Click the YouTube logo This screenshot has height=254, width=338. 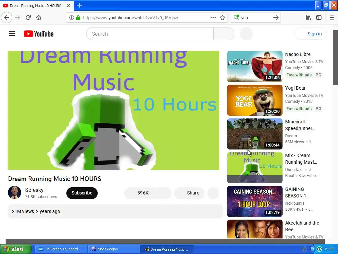(x=39, y=34)
